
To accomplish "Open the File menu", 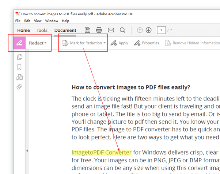I will pos(18,21).
